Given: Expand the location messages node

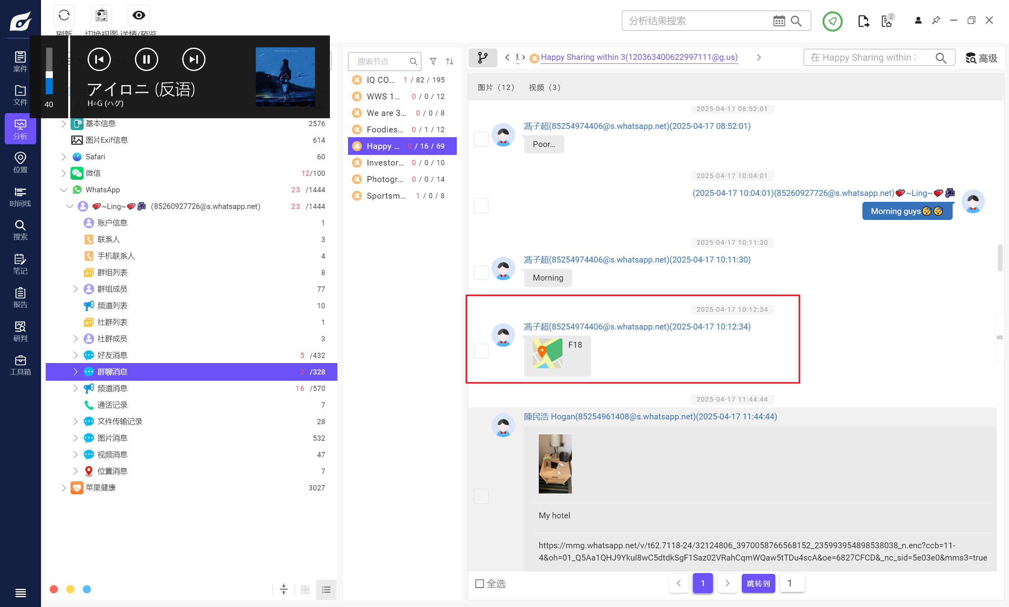Looking at the screenshot, I should coord(75,471).
